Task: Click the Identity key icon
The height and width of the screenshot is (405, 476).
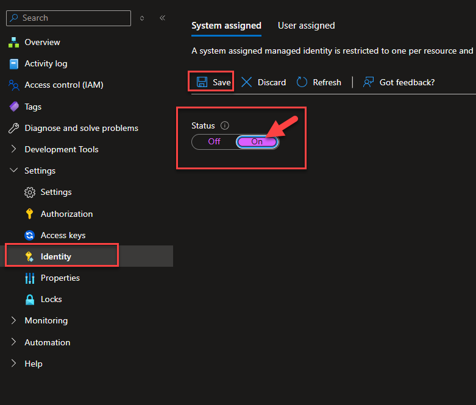Action: coord(29,256)
